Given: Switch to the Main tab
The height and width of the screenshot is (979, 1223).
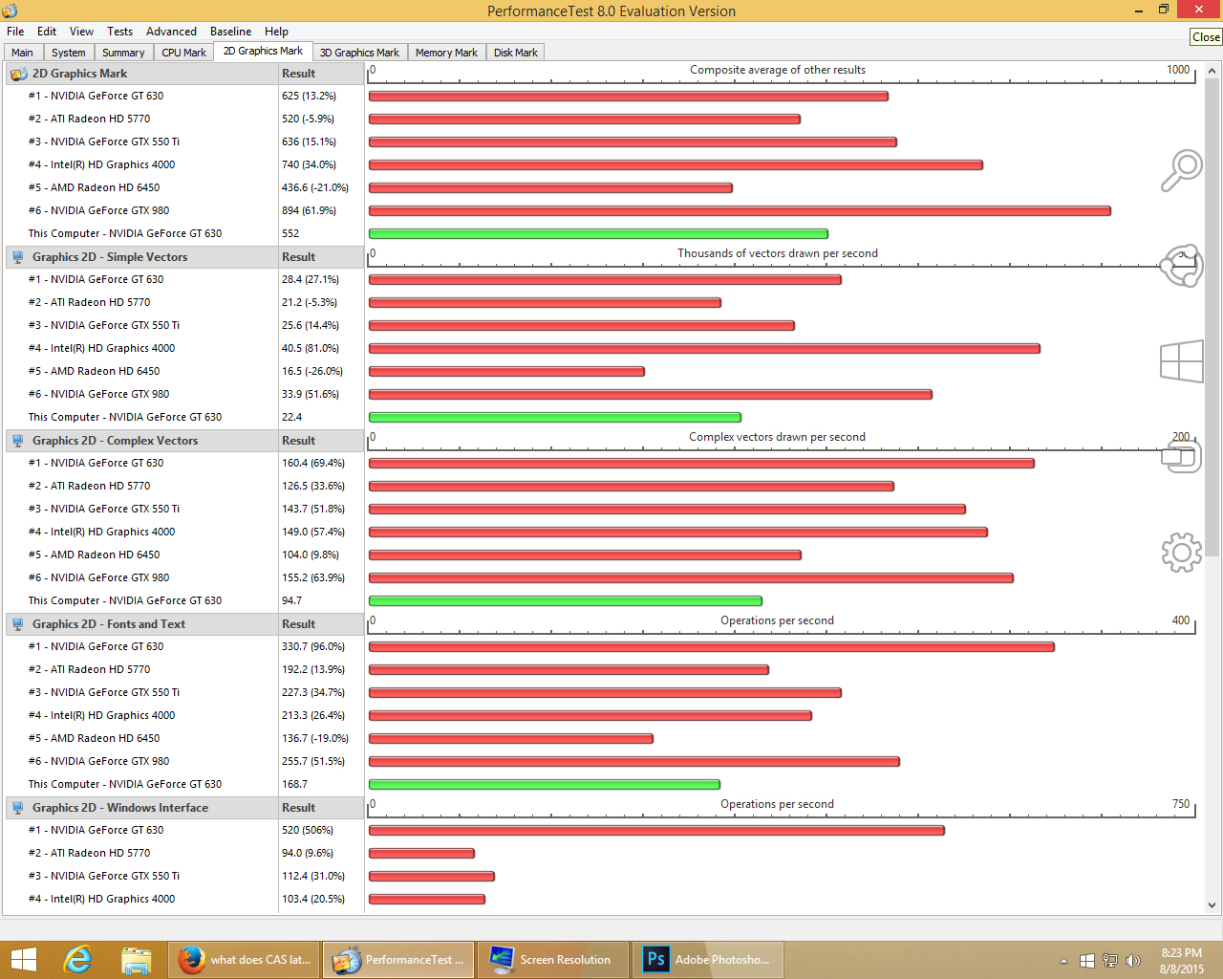Looking at the screenshot, I should click(x=22, y=53).
